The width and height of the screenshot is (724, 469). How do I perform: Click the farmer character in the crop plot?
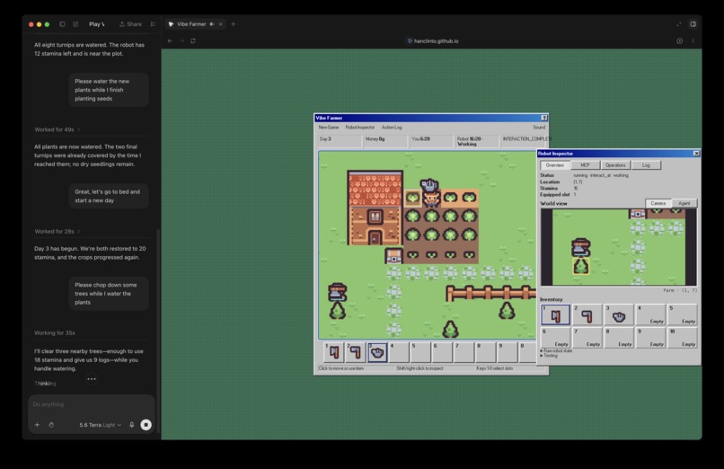(432, 199)
